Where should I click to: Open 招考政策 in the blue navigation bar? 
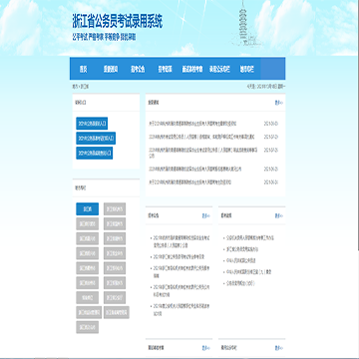click(165, 70)
